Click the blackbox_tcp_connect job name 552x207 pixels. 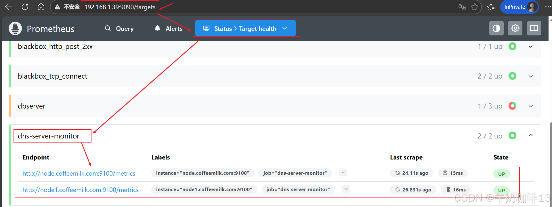pos(52,76)
